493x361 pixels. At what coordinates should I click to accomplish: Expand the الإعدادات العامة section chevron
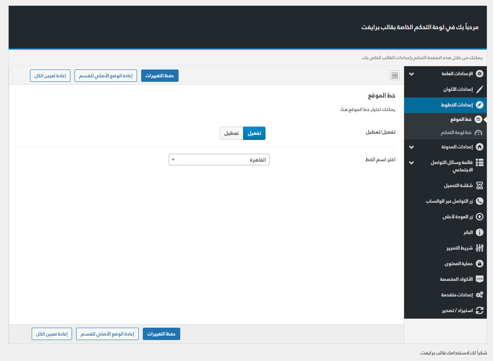tap(411, 74)
